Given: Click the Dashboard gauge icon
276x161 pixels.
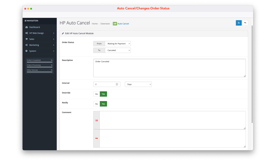Looking at the screenshot, I should tap(26, 27).
